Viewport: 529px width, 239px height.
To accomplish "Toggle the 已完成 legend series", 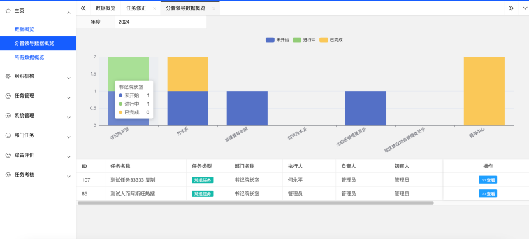I will click(331, 39).
